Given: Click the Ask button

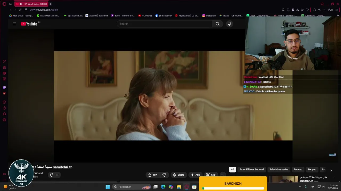Looking at the screenshot, I should click(x=195, y=175).
